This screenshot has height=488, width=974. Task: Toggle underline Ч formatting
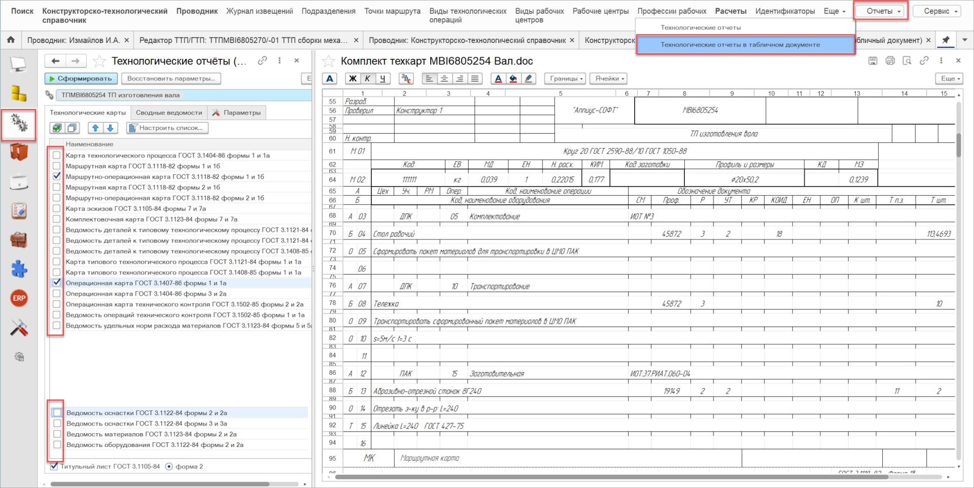[382, 79]
